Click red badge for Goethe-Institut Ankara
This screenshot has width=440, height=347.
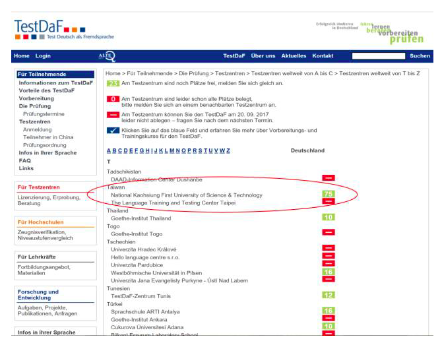[x=329, y=318]
